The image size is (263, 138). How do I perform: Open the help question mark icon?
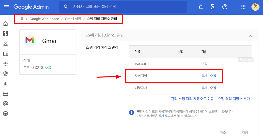click(225, 7)
